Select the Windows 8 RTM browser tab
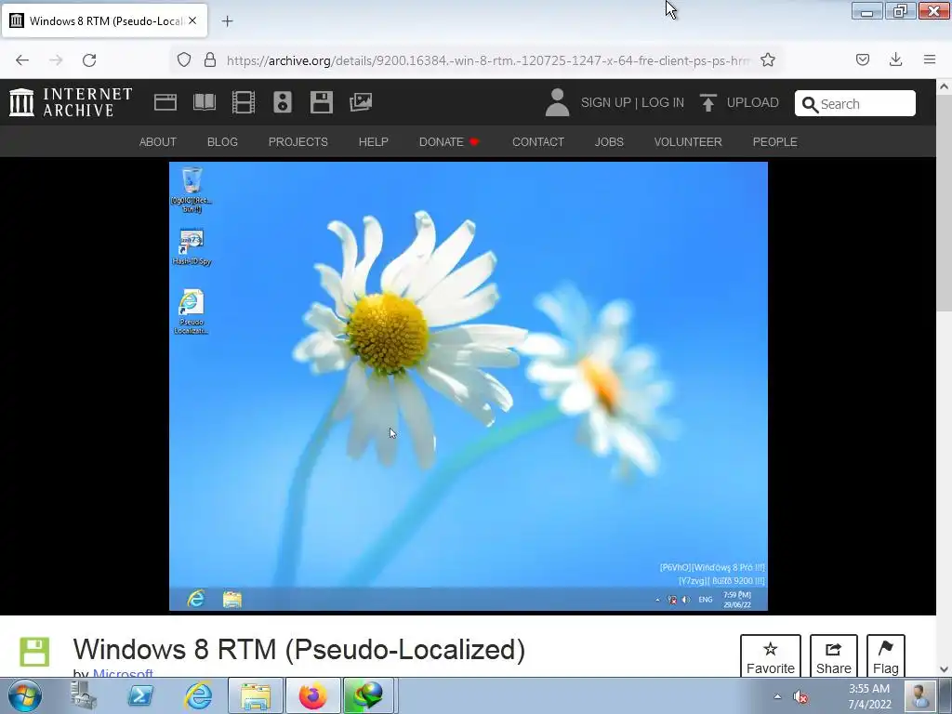This screenshot has width=952, height=714. pyautogui.click(x=104, y=20)
